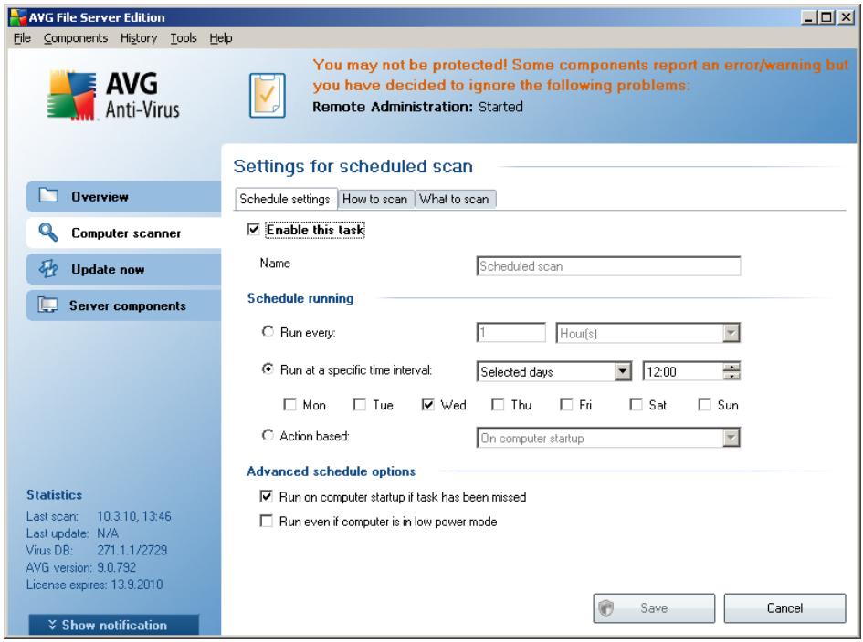Viewport: 863px width, 642px height.
Task: Click the 12:00 time field
Action: (683, 371)
